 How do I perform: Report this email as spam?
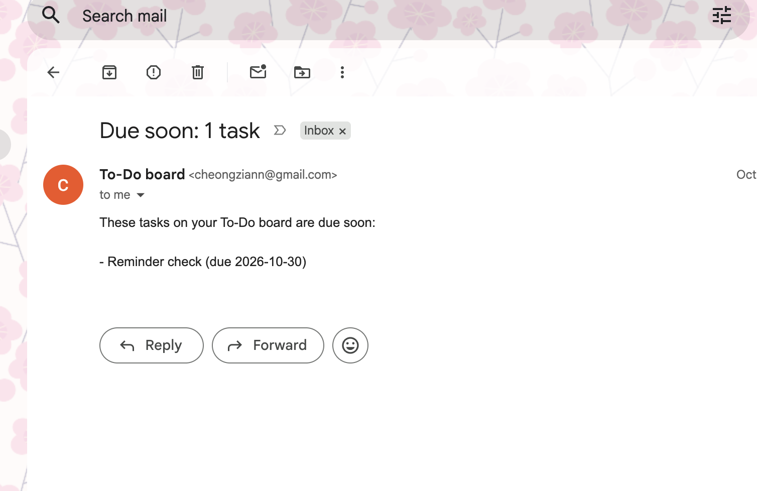154,72
